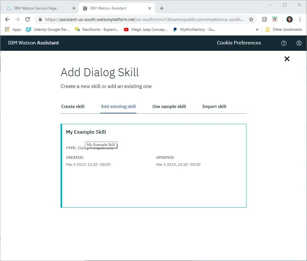Open Chrome three-dot menu
307x261 pixels.
pos(300,19)
